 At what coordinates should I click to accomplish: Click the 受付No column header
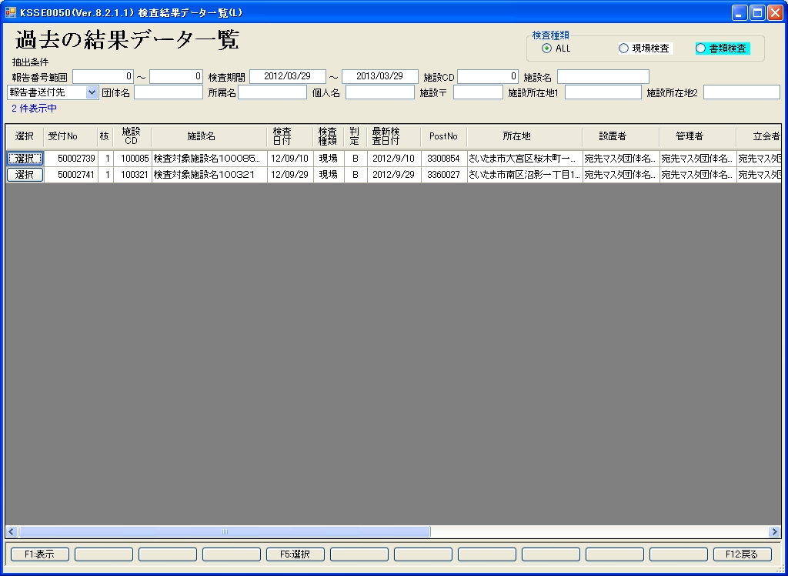click(x=62, y=136)
